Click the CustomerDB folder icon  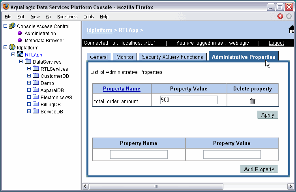click(x=36, y=75)
